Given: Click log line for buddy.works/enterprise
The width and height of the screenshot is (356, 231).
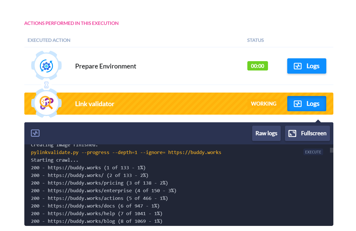Looking at the screenshot, I should [x=104, y=191].
